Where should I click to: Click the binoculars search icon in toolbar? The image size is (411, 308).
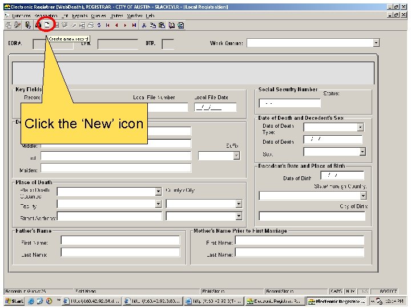pos(38,25)
